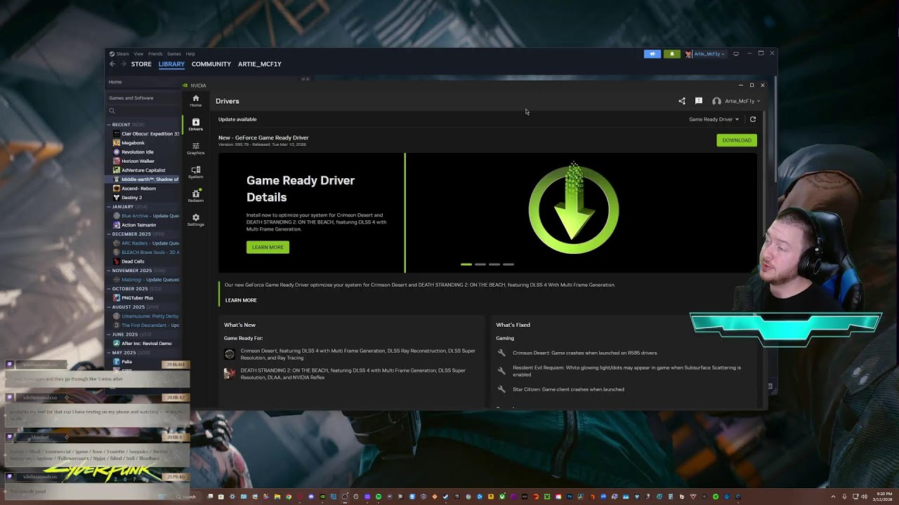The width and height of the screenshot is (899, 505).
Task: Download the new GeForce Game Ready Driver
Action: (737, 140)
